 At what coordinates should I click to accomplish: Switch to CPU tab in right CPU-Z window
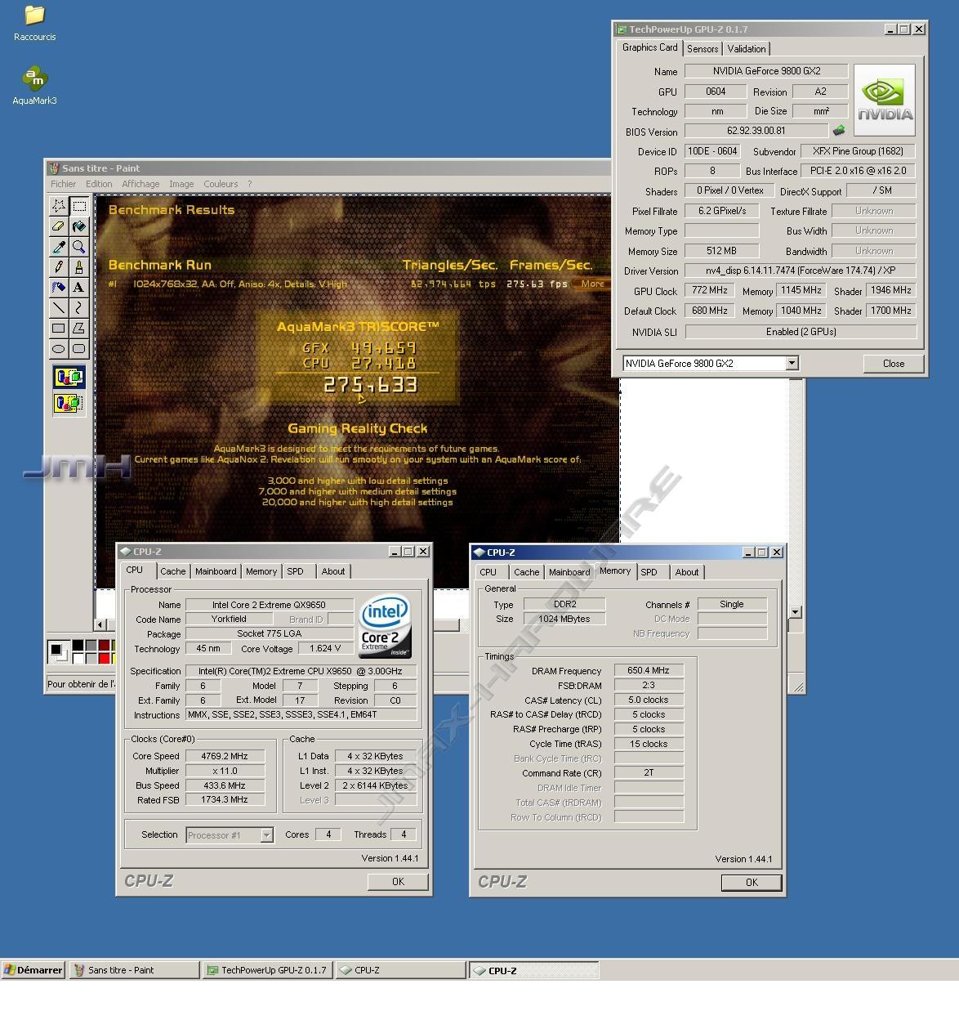[x=488, y=572]
